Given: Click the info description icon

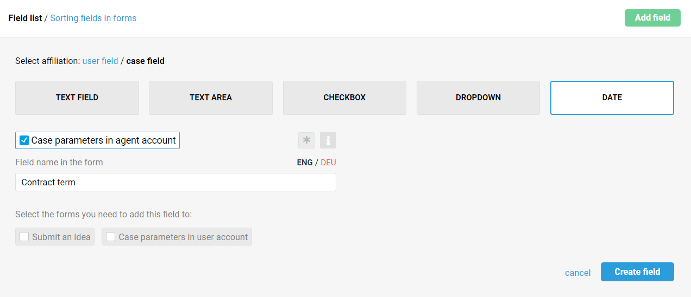Looking at the screenshot, I should [x=328, y=140].
